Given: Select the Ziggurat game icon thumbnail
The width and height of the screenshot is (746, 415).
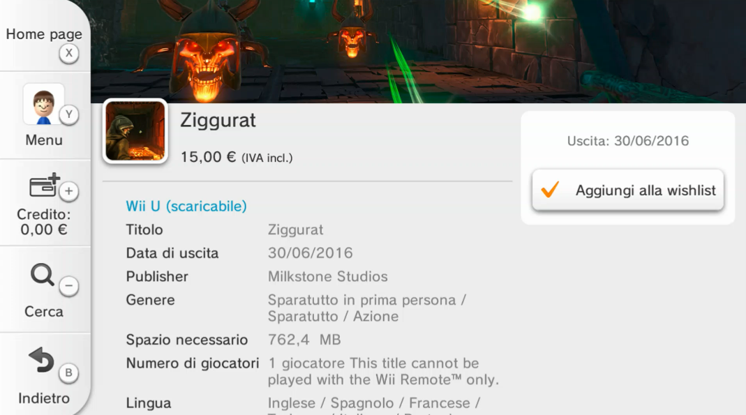Looking at the screenshot, I should point(135,131).
